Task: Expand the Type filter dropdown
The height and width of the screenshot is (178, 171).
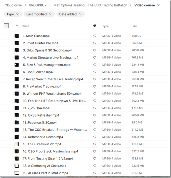Action: 13,14
